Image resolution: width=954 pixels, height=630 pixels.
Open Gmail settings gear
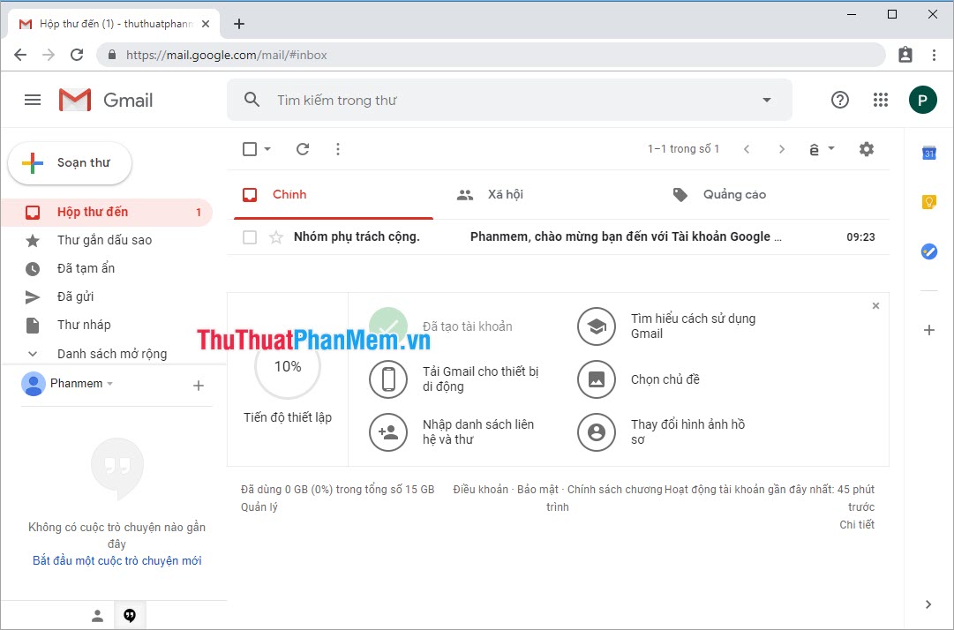tap(867, 149)
